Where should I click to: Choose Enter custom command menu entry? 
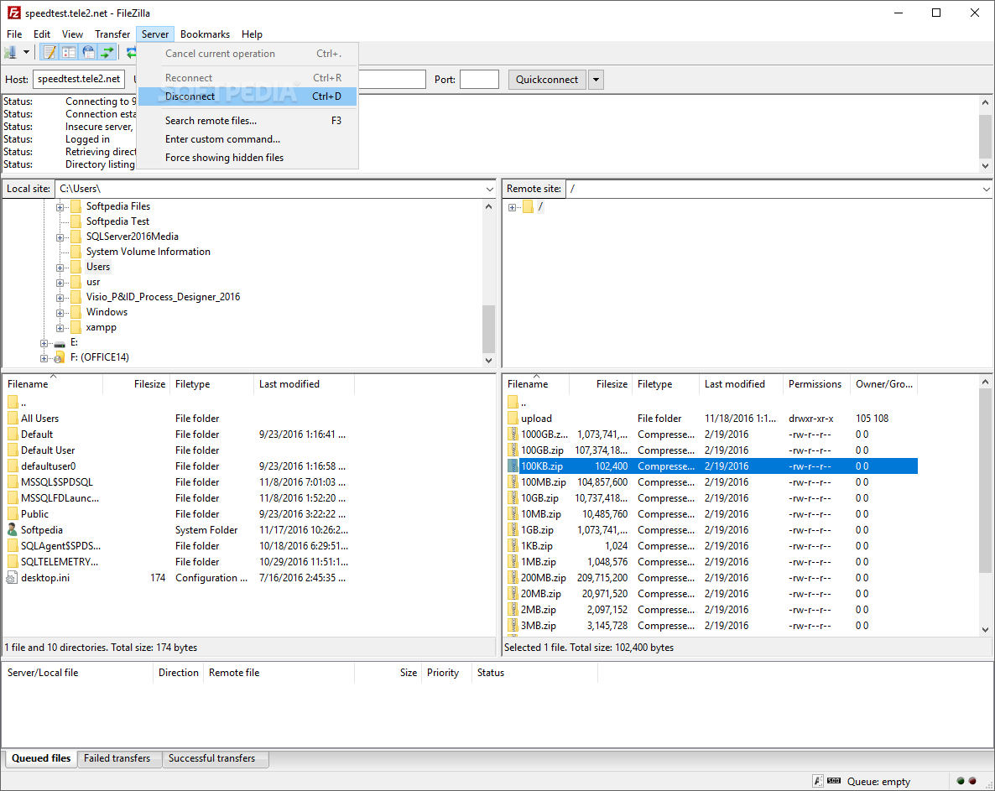247,139
